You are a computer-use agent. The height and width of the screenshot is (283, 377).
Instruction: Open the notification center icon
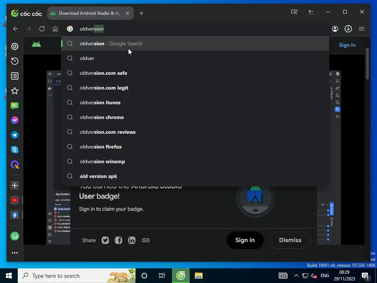pyautogui.click(x=366, y=276)
